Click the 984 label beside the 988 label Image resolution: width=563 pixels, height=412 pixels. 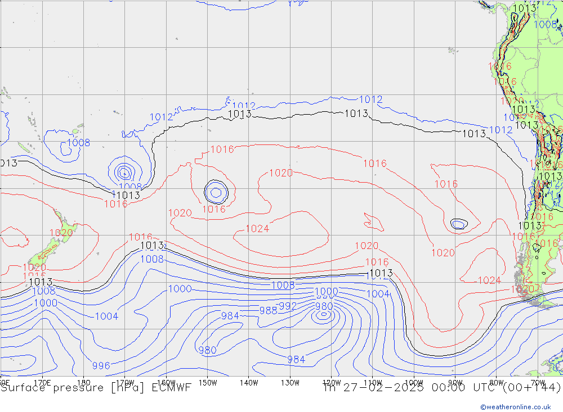pyautogui.click(x=230, y=316)
